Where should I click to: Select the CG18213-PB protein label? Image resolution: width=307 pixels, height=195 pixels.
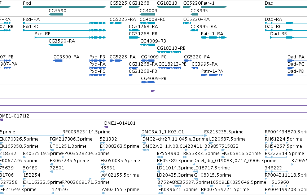[x=172, y=64]
